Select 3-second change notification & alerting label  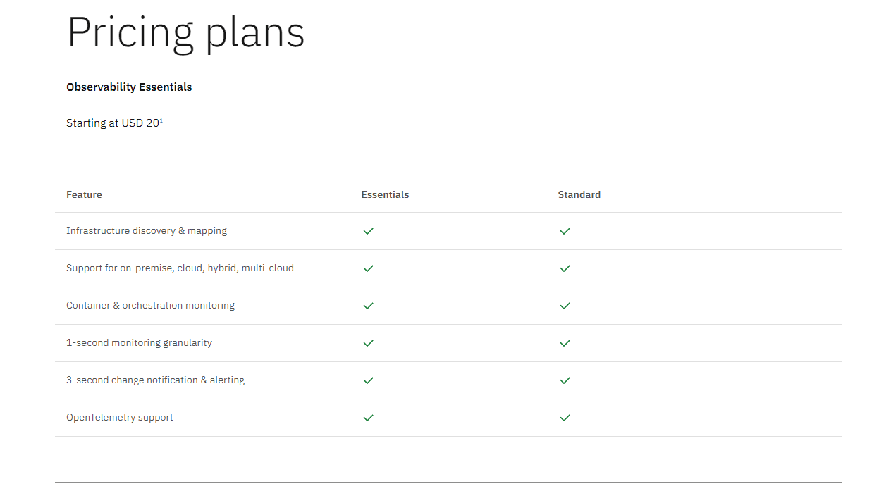coord(155,380)
